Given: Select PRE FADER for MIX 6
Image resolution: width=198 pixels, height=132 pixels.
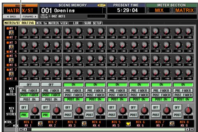Looking at the screenshot, I should click(139, 91).
